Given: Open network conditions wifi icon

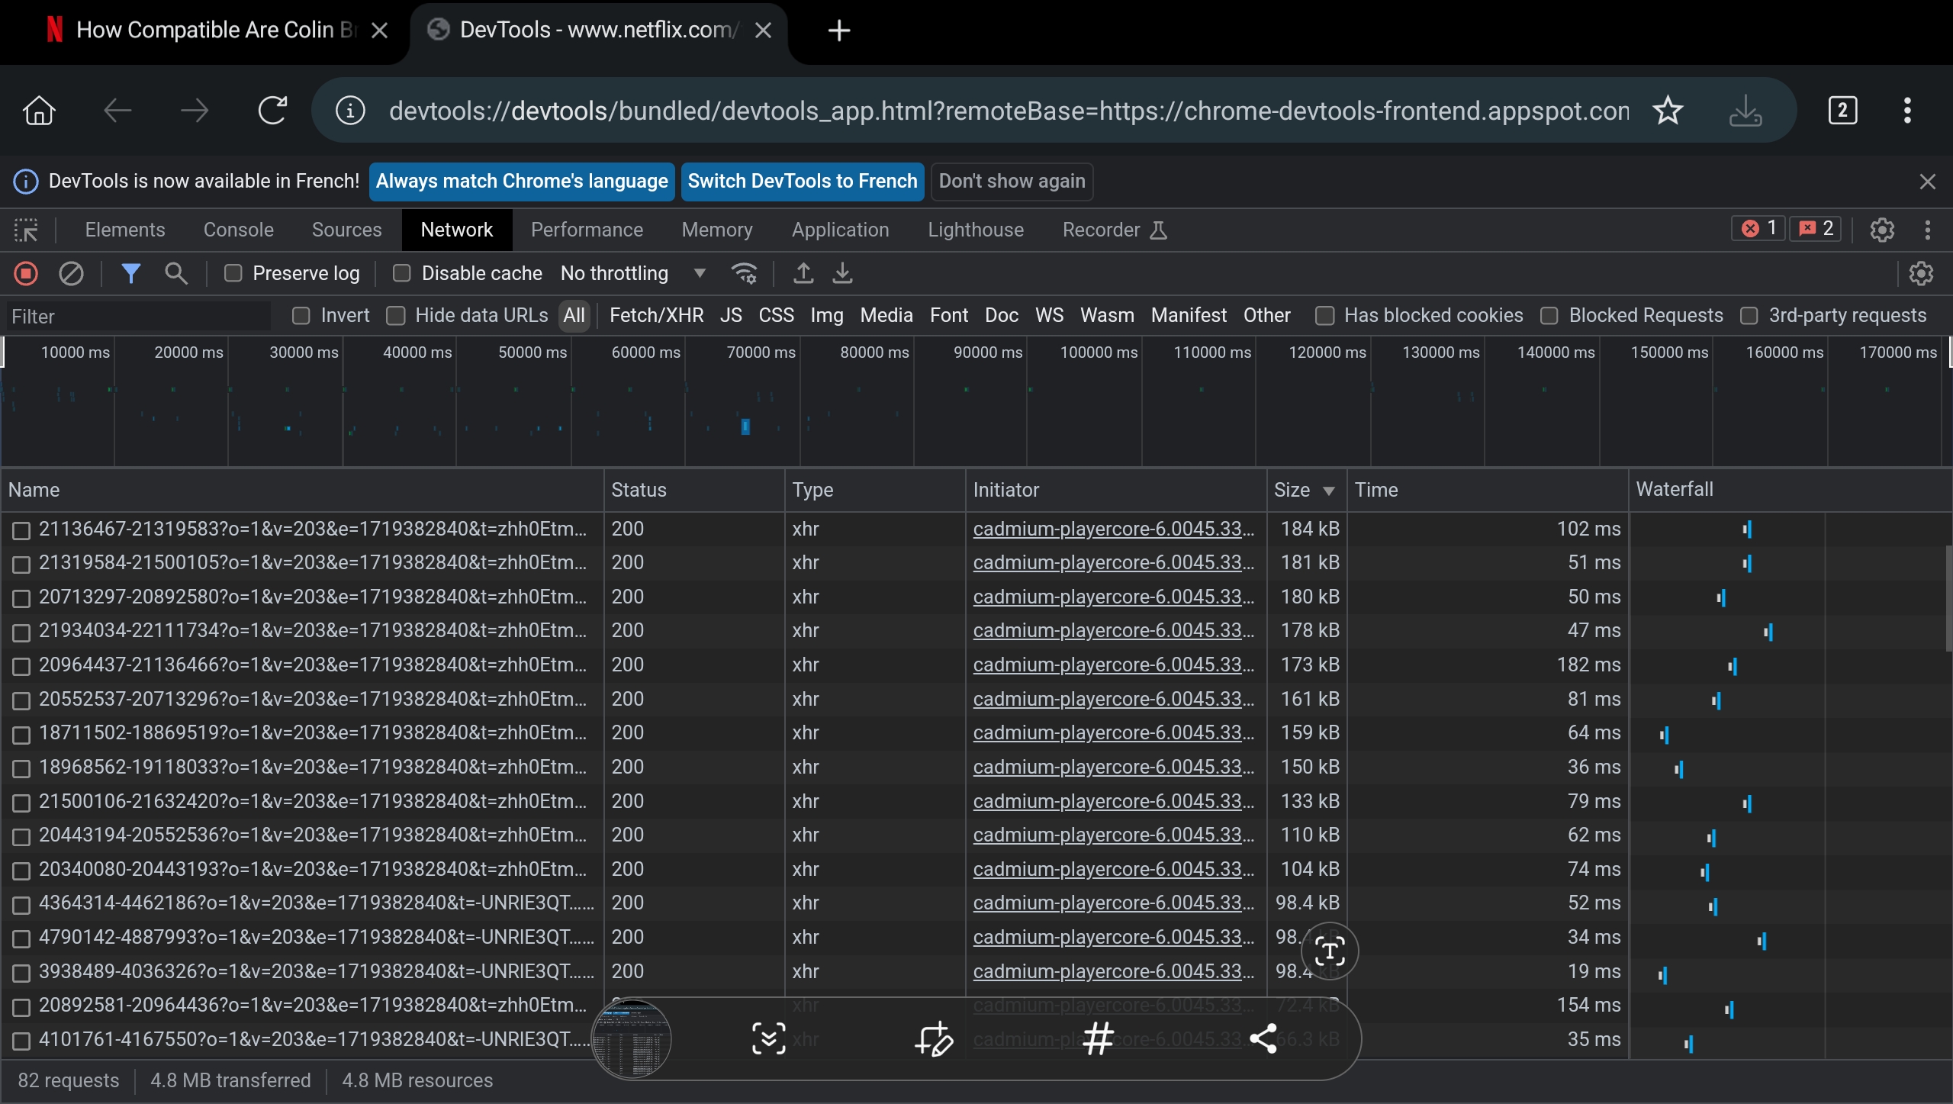Looking at the screenshot, I should (744, 273).
